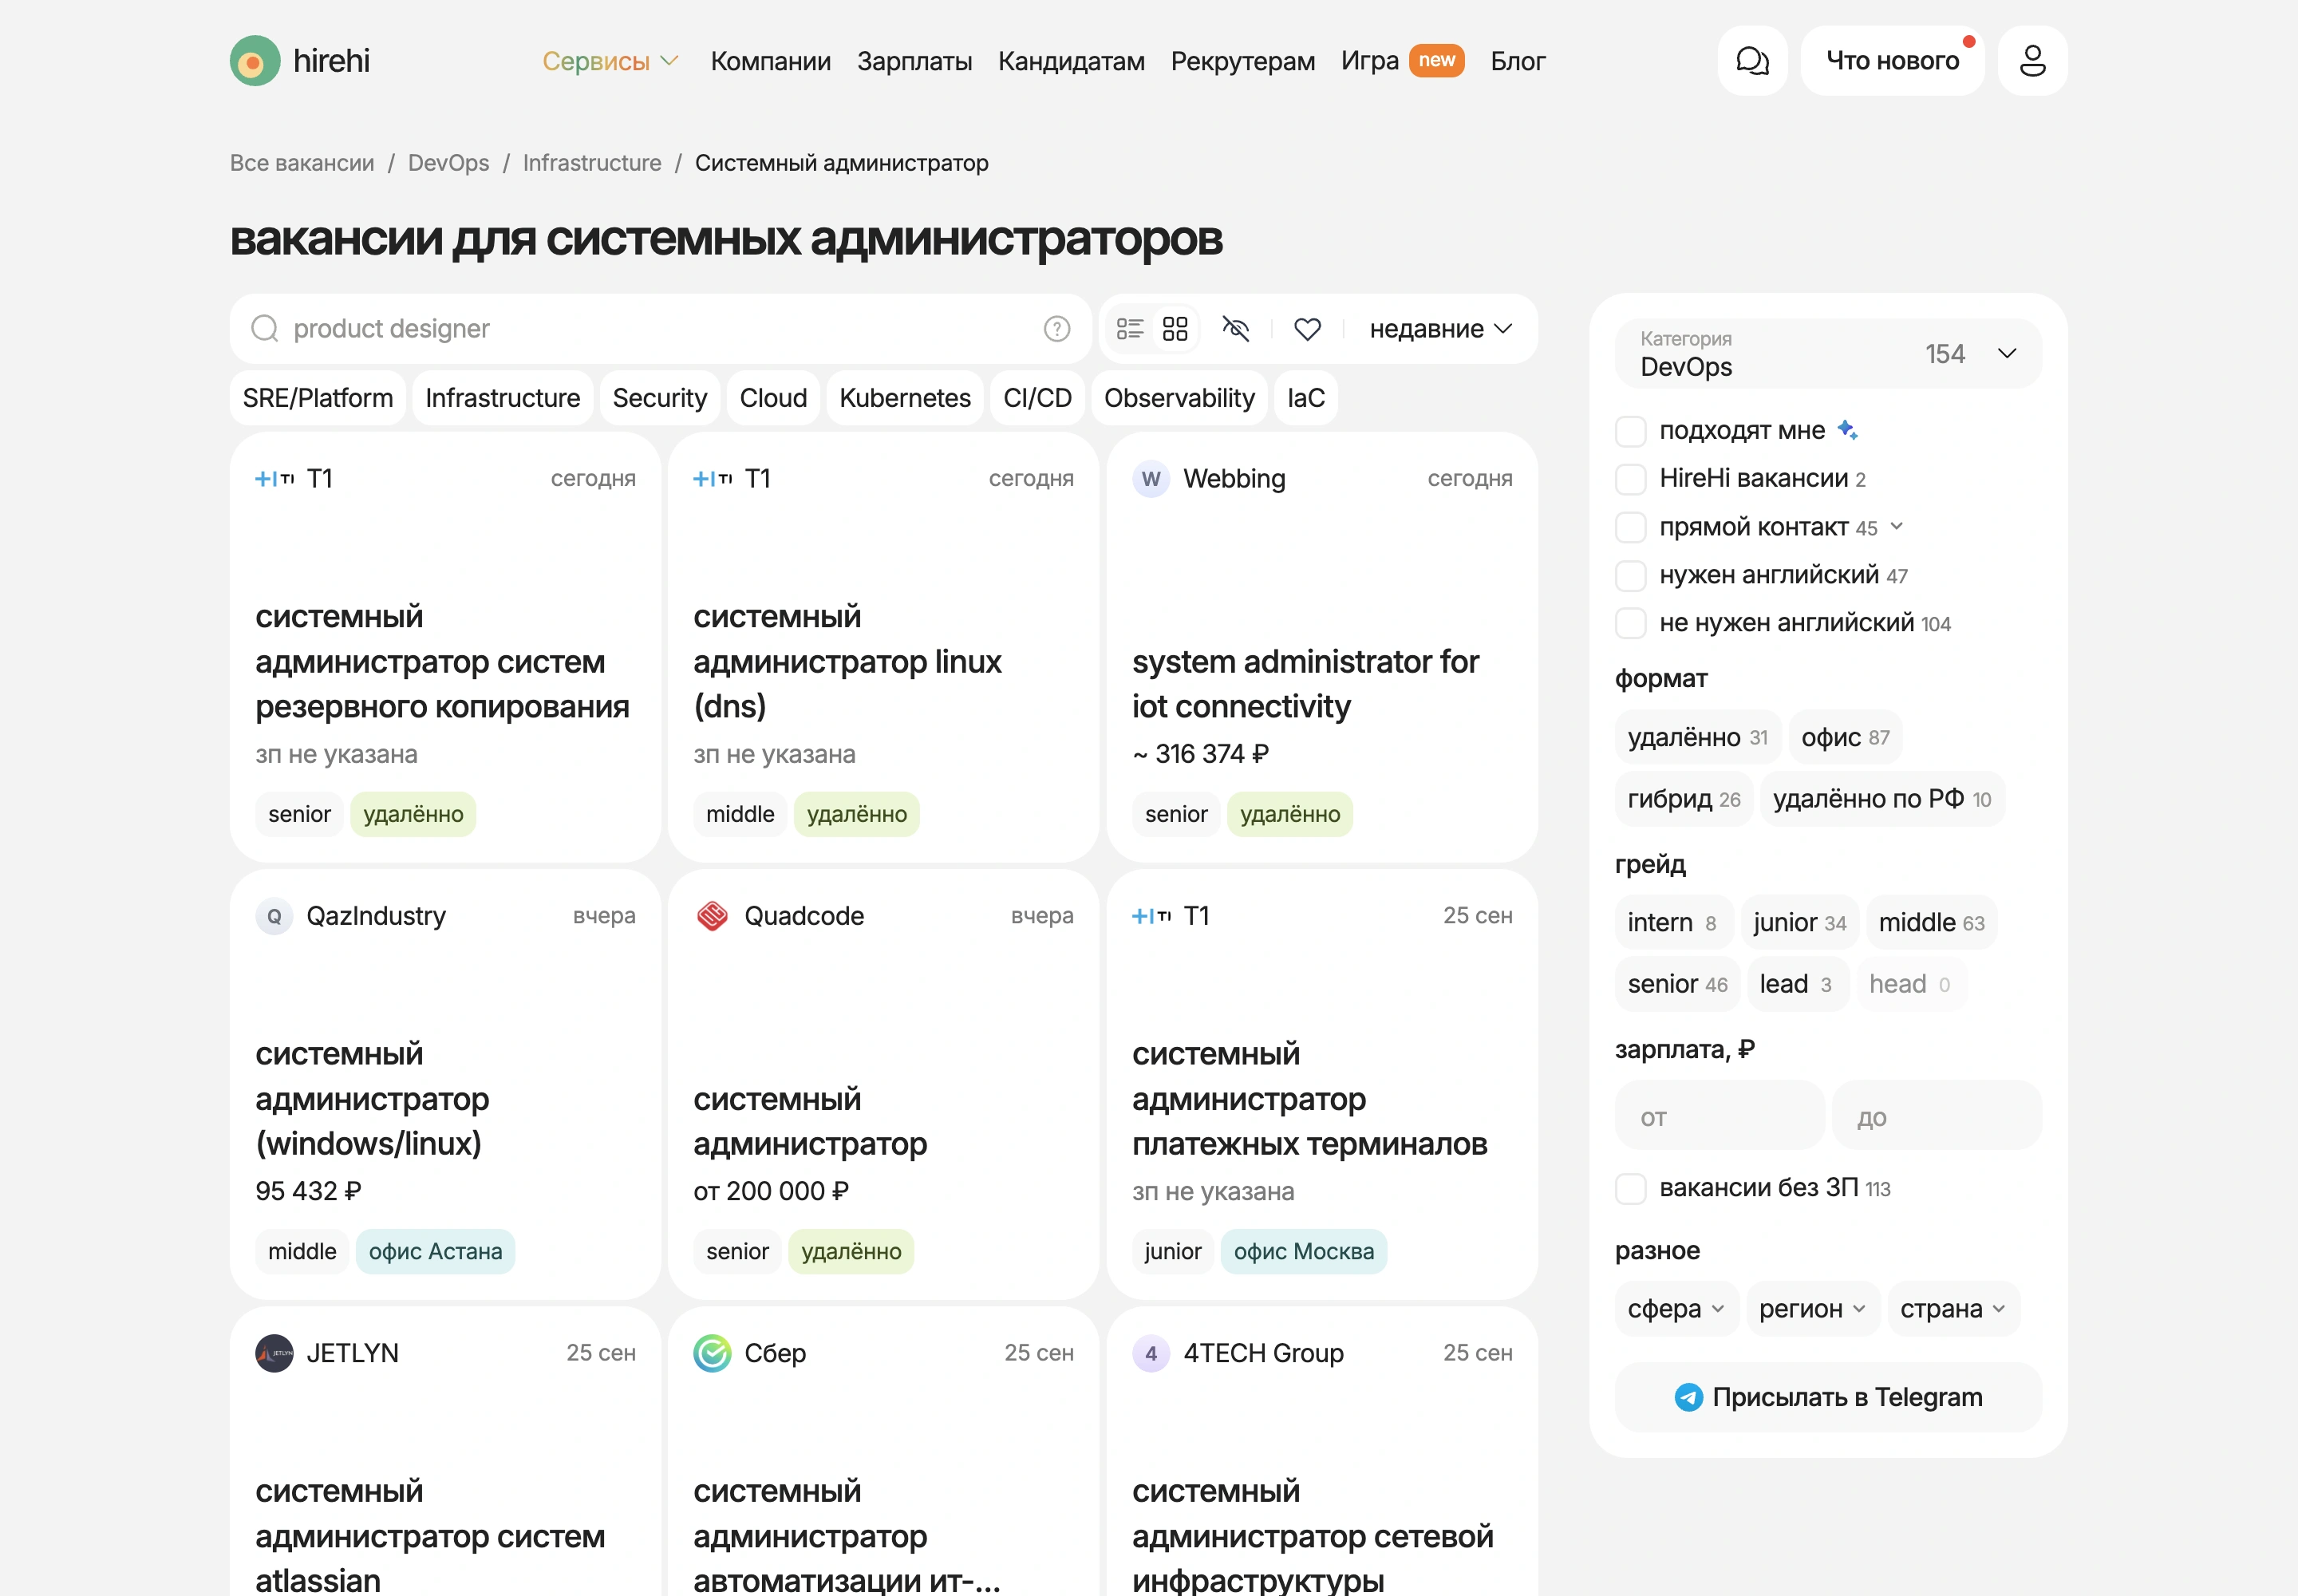The width and height of the screenshot is (2298, 1596).
Task: Tick the не нужен английский checkbox
Action: coord(1630,623)
